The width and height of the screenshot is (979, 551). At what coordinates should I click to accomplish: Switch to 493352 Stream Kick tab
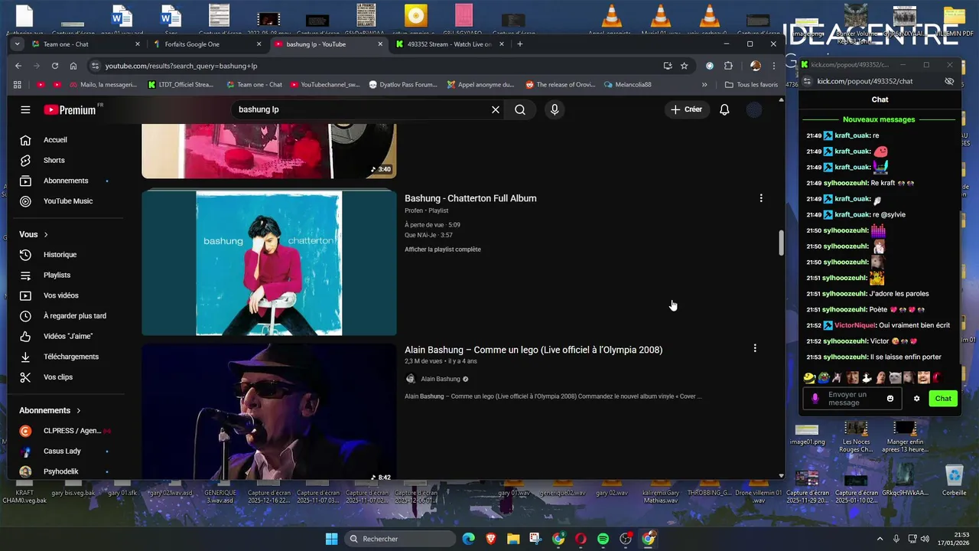450,44
